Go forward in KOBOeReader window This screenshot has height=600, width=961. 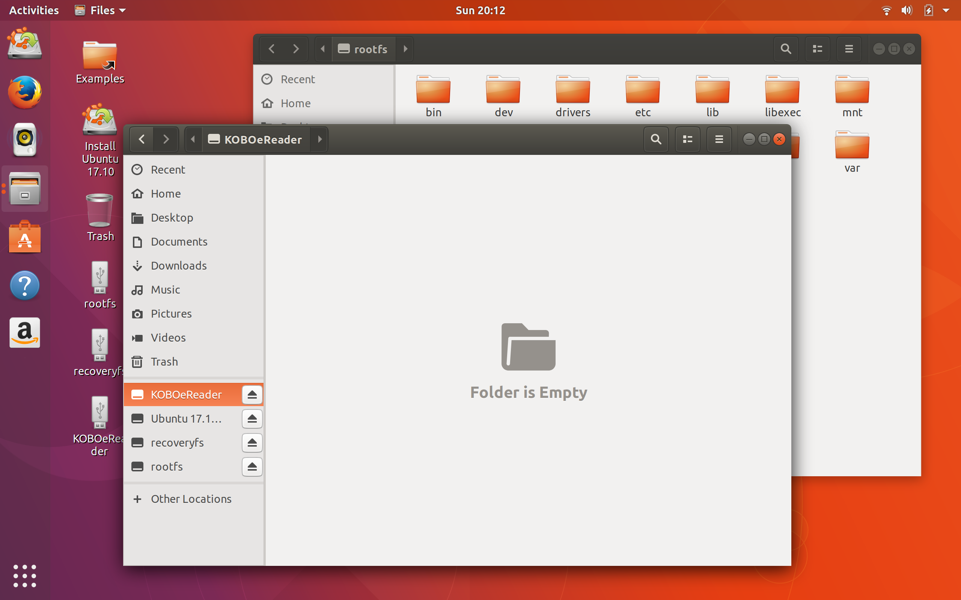pos(166,139)
